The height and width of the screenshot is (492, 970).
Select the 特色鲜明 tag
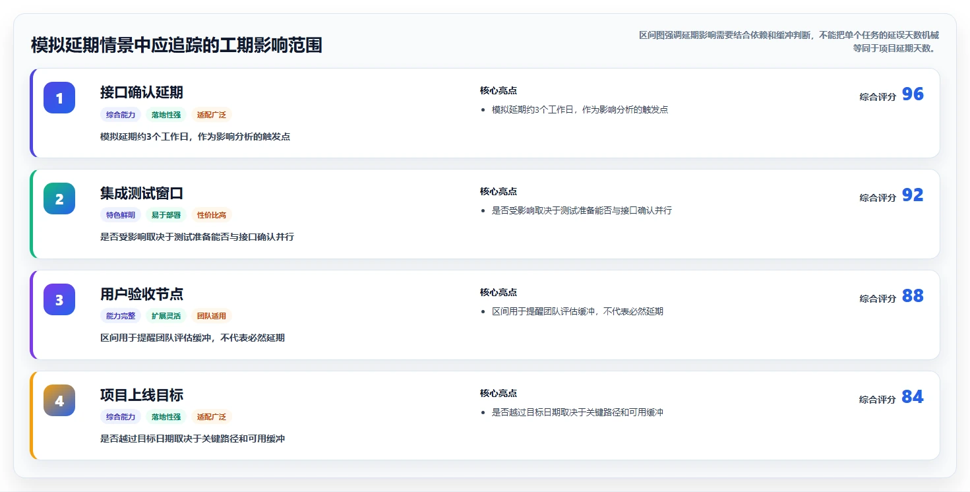[x=121, y=215]
